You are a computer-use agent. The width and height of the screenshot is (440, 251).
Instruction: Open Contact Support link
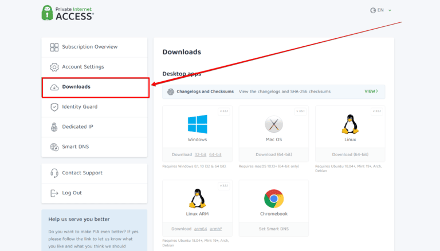tap(95, 173)
